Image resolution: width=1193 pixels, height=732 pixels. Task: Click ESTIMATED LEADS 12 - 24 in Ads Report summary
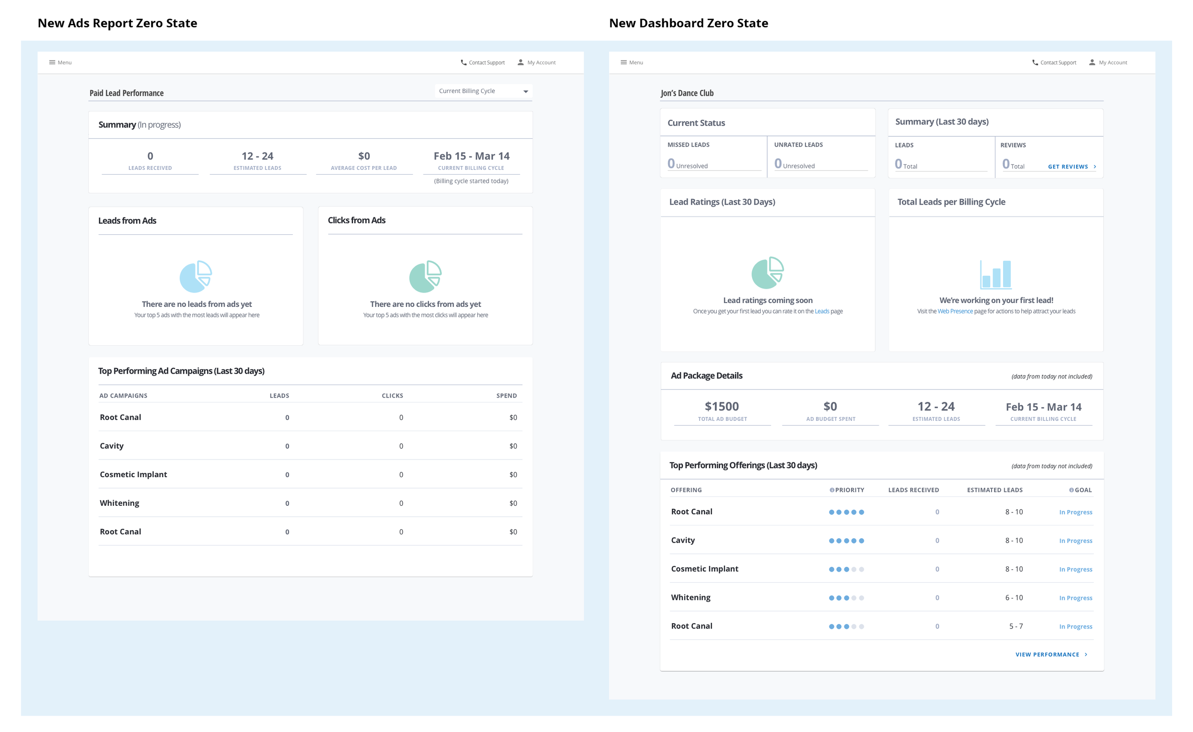click(x=258, y=156)
